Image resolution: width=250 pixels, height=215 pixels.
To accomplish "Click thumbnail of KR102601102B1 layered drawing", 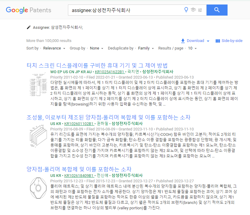I will click(38, 136).
